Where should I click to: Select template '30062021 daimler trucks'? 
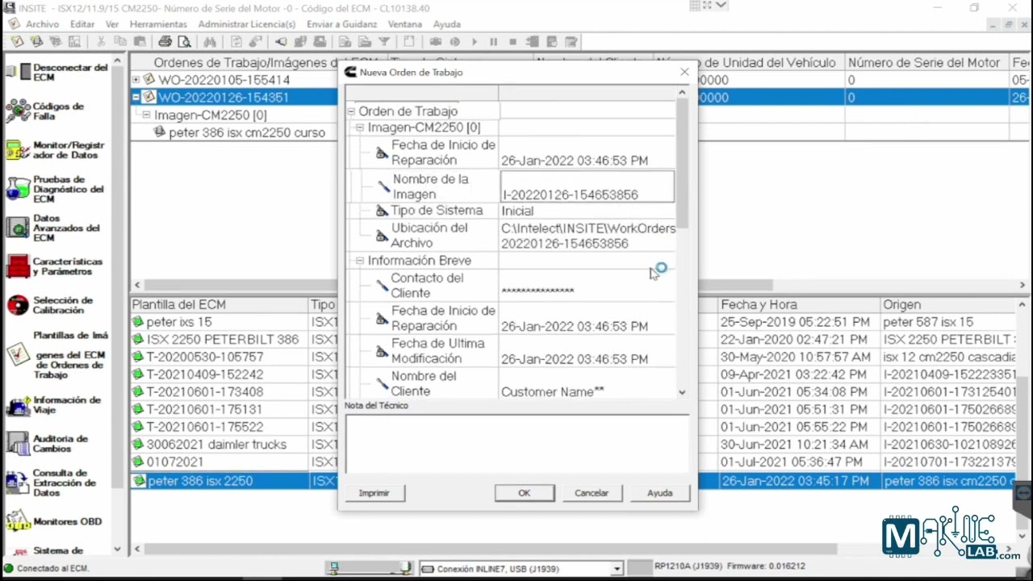coord(216,445)
